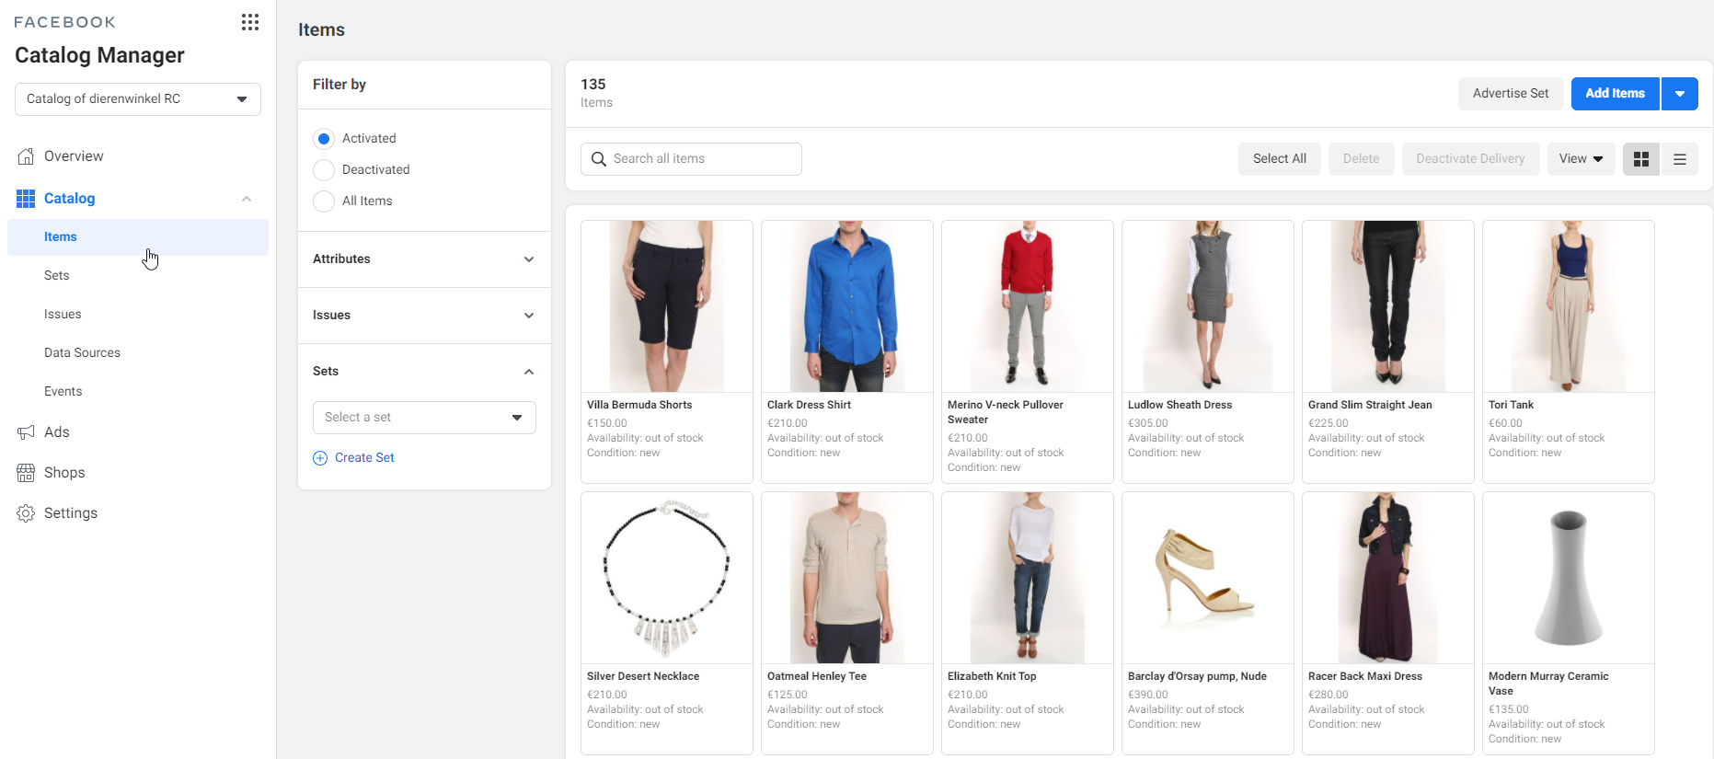This screenshot has width=1714, height=759.
Task: Click the search magnifier icon
Action: point(599,159)
